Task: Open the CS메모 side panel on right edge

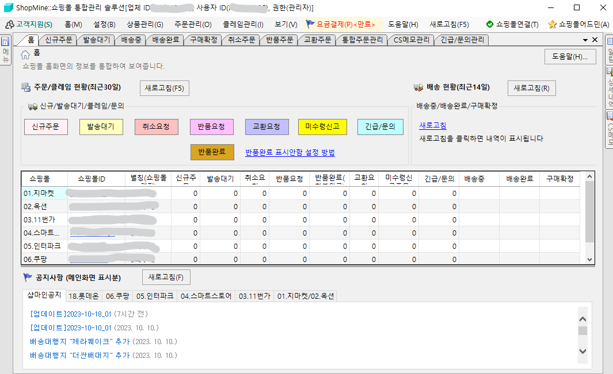Action: tap(609, 129)
